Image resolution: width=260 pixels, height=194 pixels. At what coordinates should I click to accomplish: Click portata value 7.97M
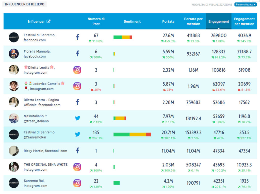click(168, 116)
